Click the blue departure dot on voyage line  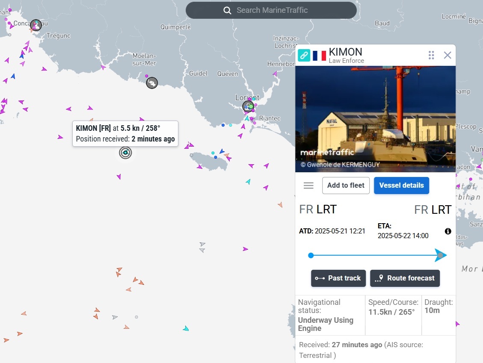pos(311,255)
